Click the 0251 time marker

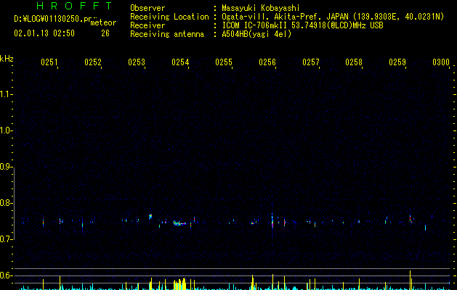(x=49, y=62)
